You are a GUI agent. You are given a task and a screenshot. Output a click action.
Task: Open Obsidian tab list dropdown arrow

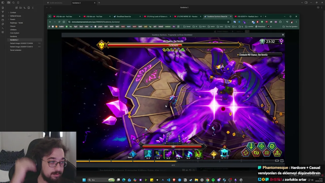click(302, 3)
